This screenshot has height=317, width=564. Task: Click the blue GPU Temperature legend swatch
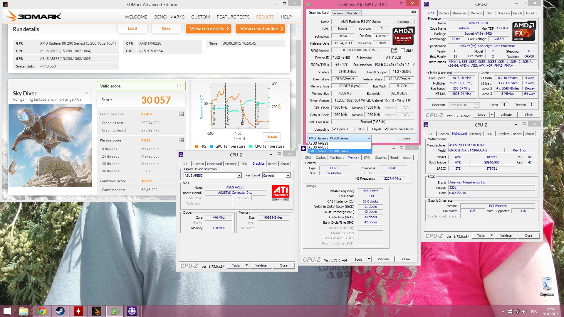[x=211, y=146]
